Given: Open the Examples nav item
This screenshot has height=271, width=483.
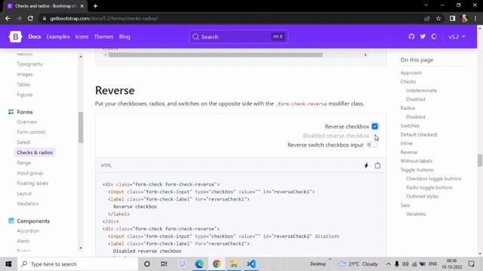Looking at the screenshot, I should [58, 37].
